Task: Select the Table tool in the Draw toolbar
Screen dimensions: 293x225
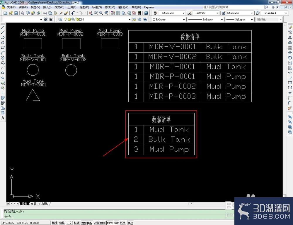Action: (3, 113)
